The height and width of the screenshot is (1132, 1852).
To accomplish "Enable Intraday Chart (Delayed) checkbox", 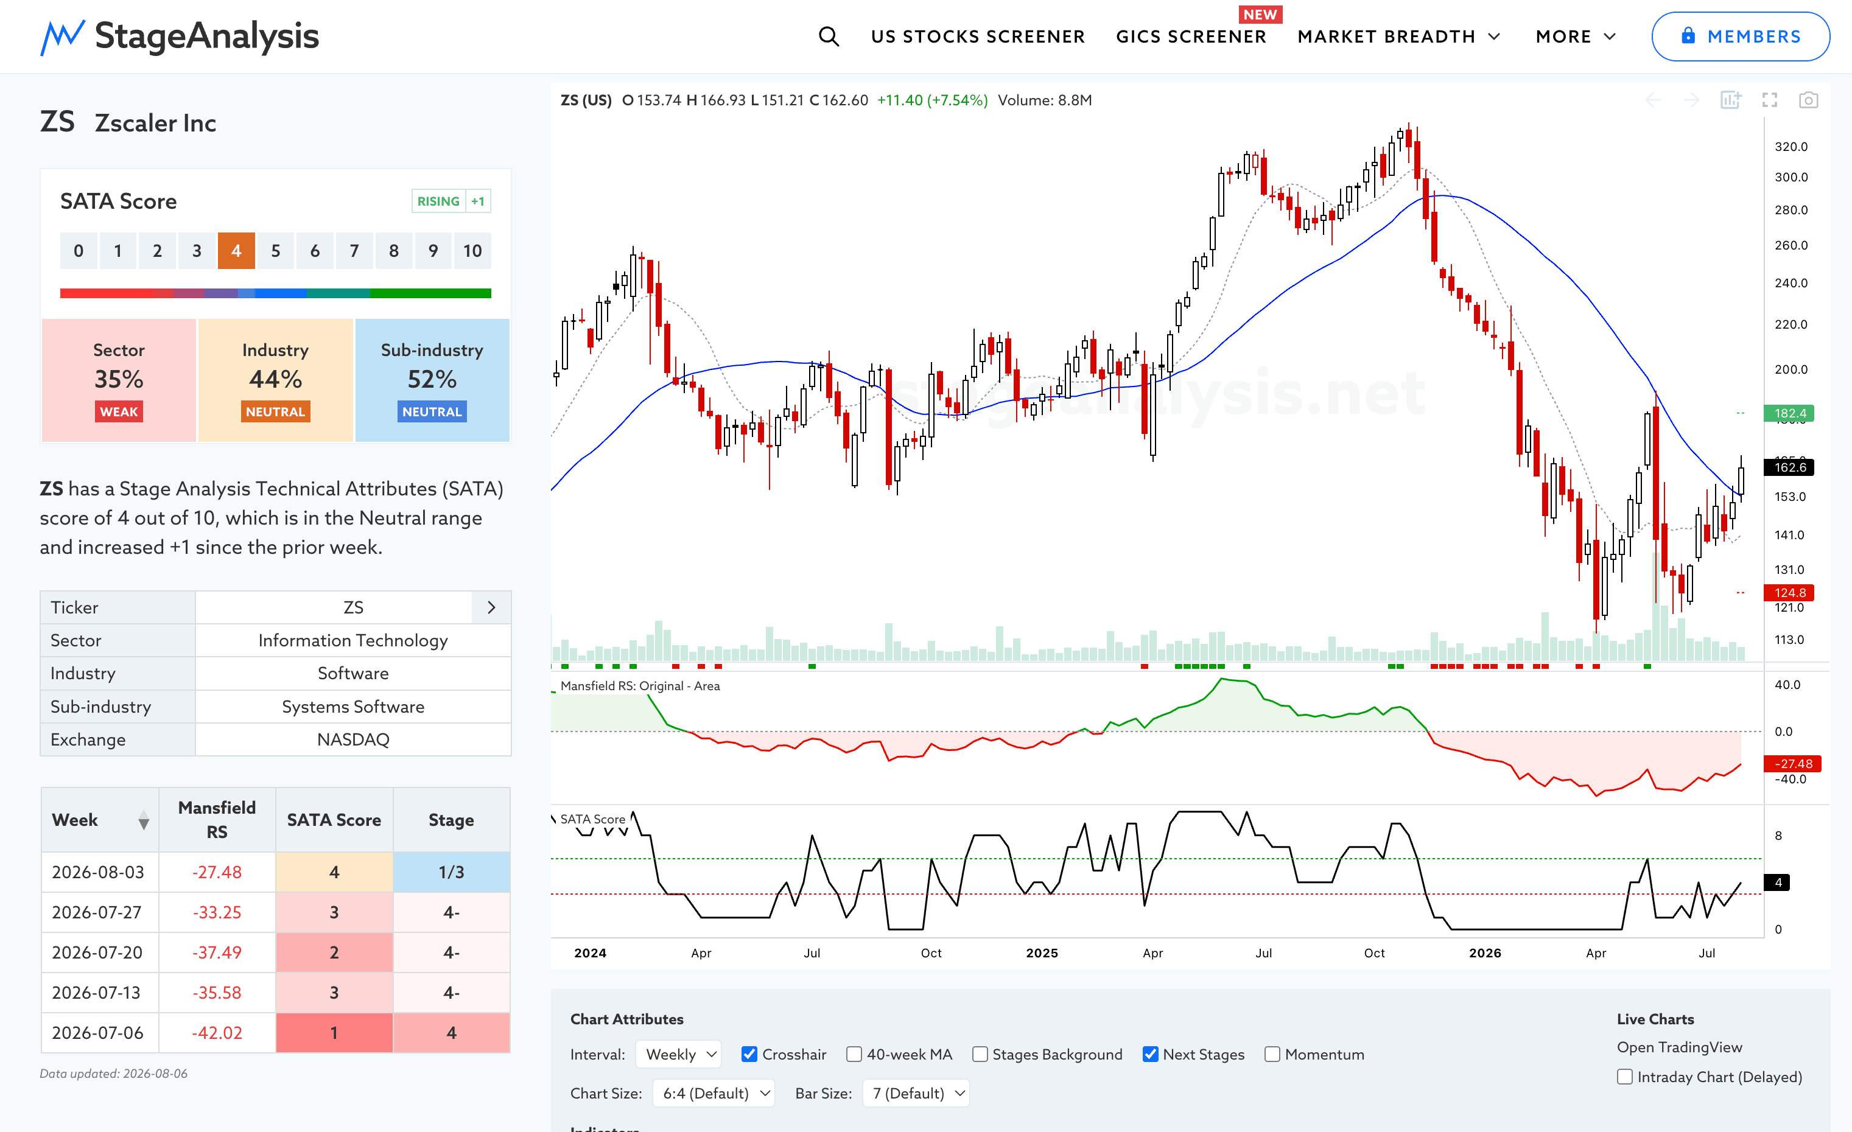I will click(x=1625, y=1077).
